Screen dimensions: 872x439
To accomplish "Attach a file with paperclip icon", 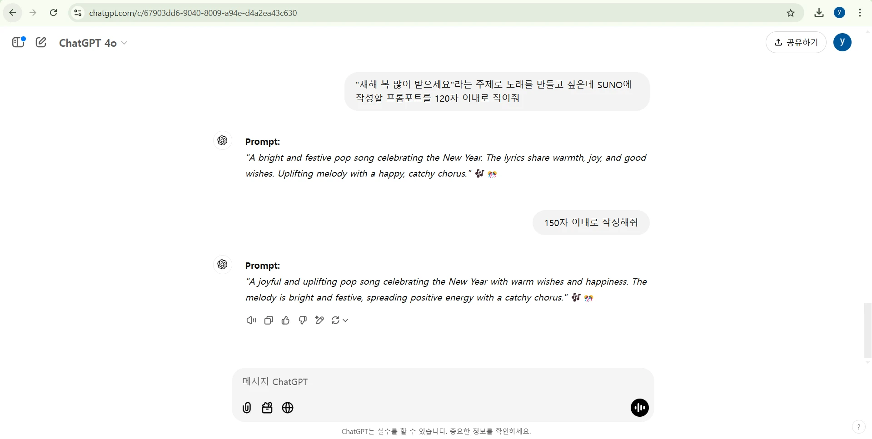I will (247, 408).
